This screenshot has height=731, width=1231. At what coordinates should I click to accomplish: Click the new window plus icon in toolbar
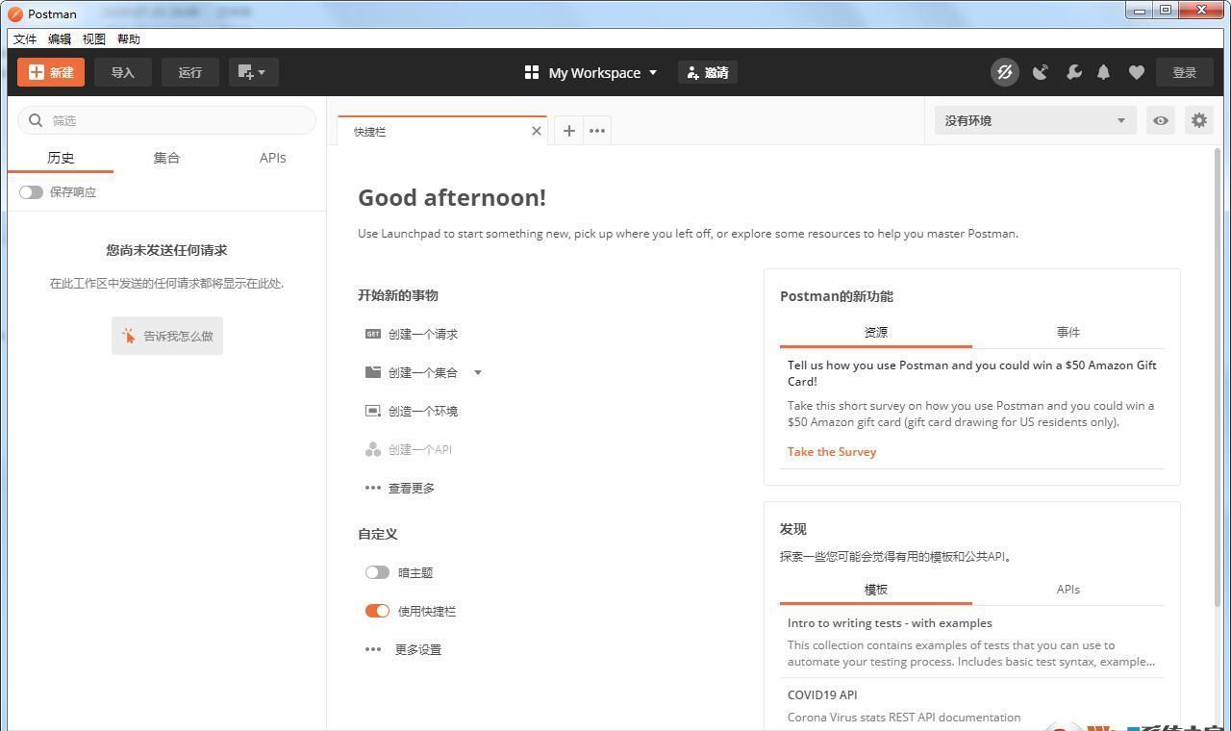(245, 72)
